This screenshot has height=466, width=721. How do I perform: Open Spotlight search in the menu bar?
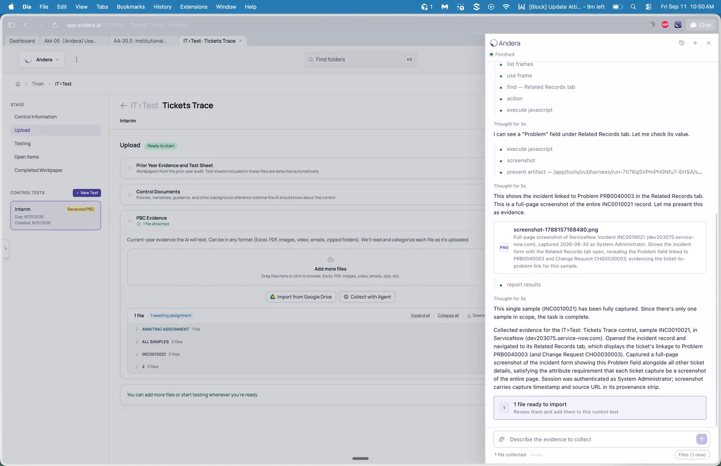pos(633,7)
